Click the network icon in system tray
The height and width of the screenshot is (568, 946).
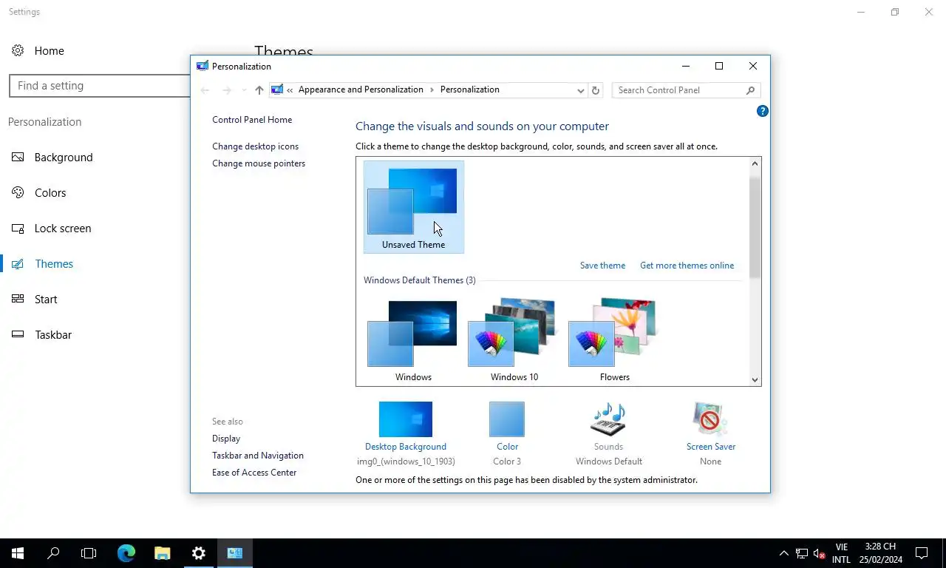(x=802, y=553)
